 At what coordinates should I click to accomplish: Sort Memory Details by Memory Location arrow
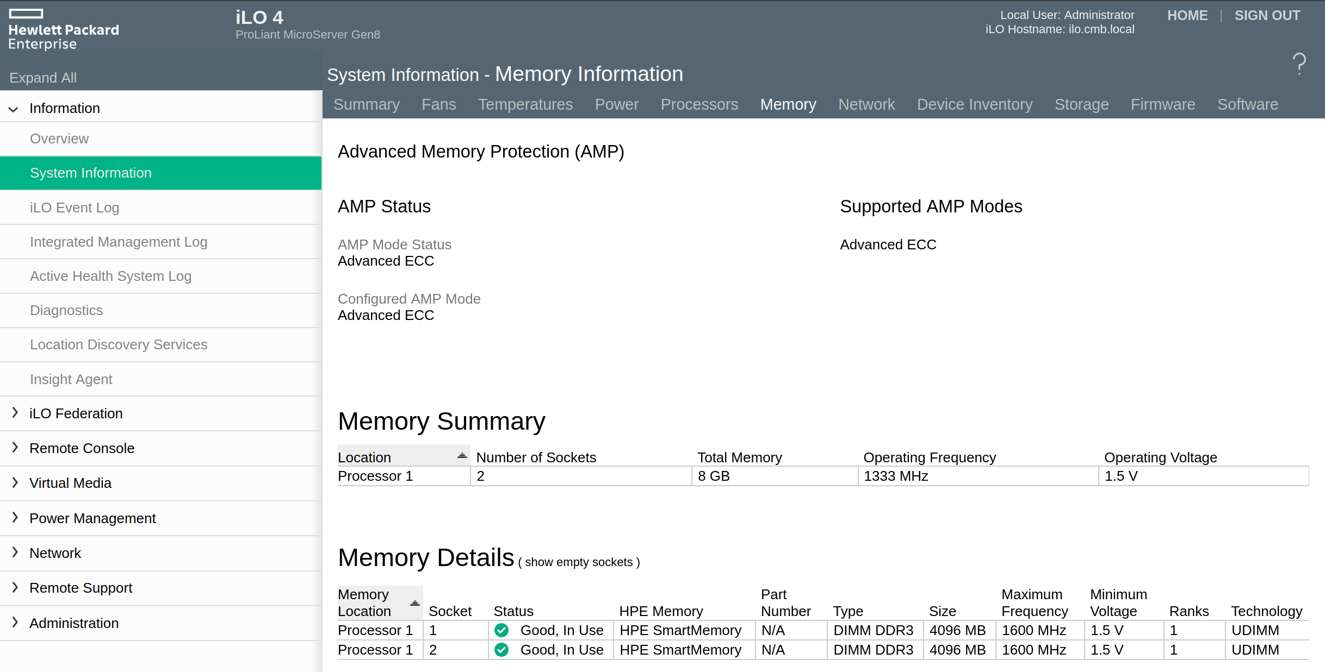(x=414, y=603)
